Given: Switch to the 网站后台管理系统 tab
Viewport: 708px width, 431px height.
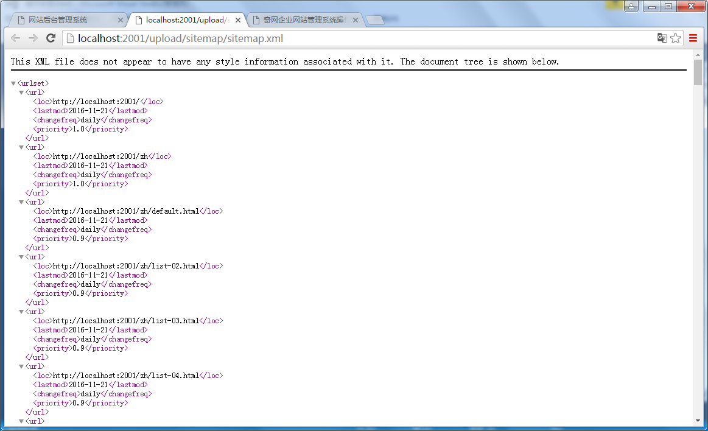Looking at the screenshot, I should pos(61,20).
